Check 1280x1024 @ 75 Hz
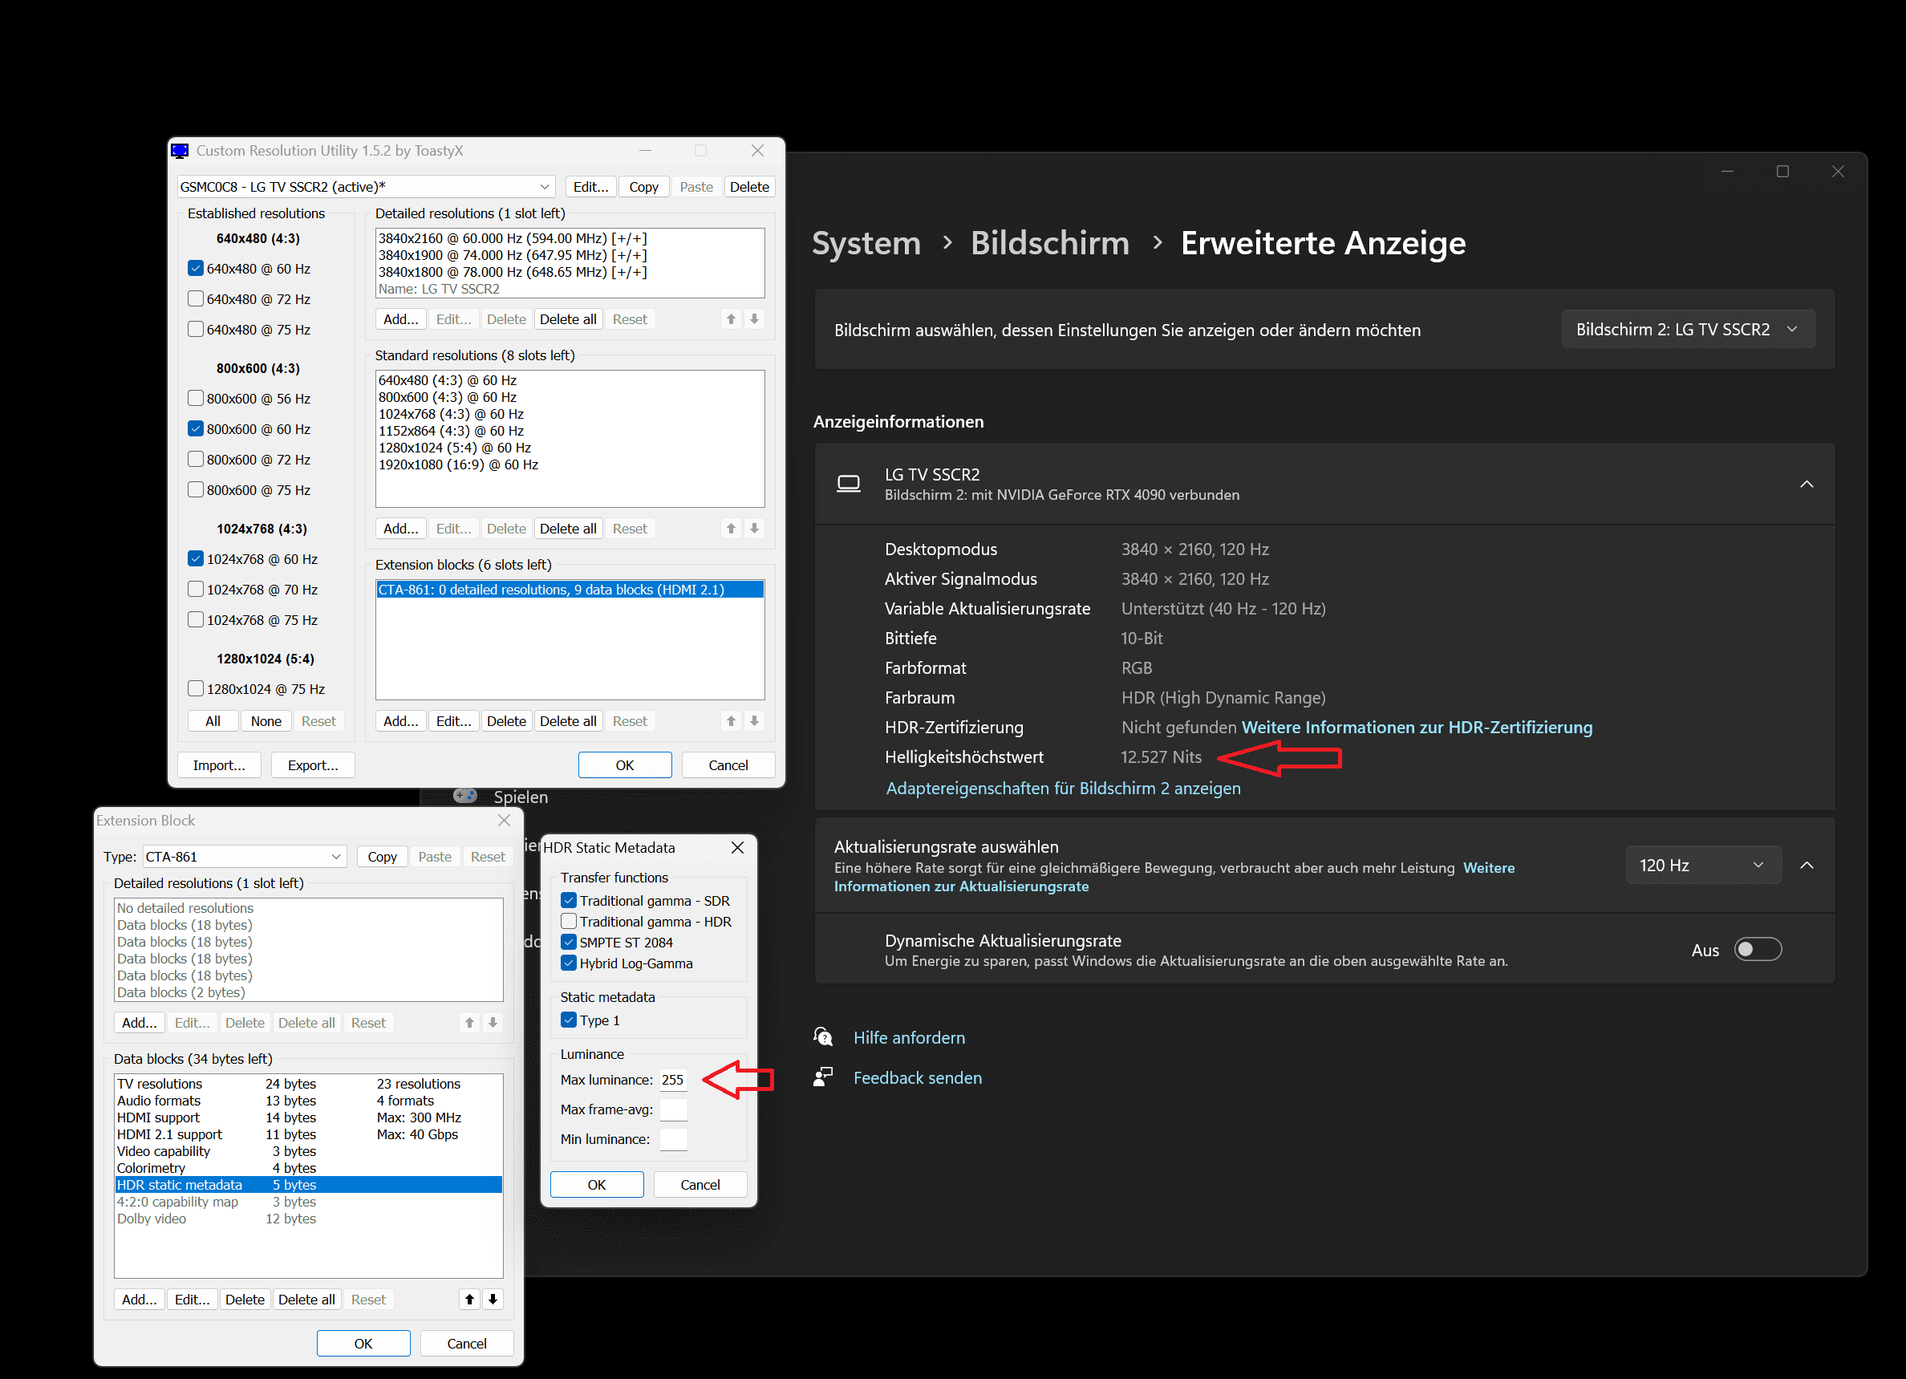Image resolution: width=1906 pixels, height=1379 pixels. [196, 689]
